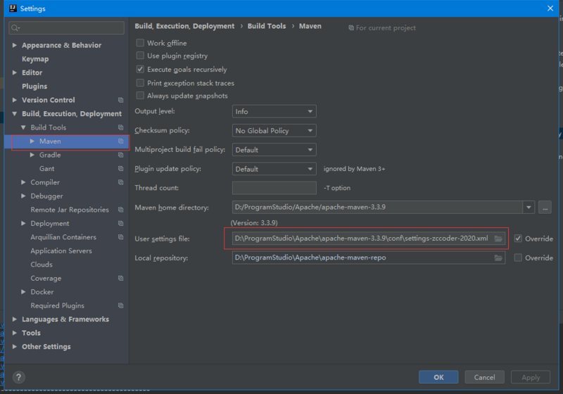Image resolution: width=563 pixels, height=394 pixels.
Task: Click project-level icon beside Compiler
Action: coord(120,182)
